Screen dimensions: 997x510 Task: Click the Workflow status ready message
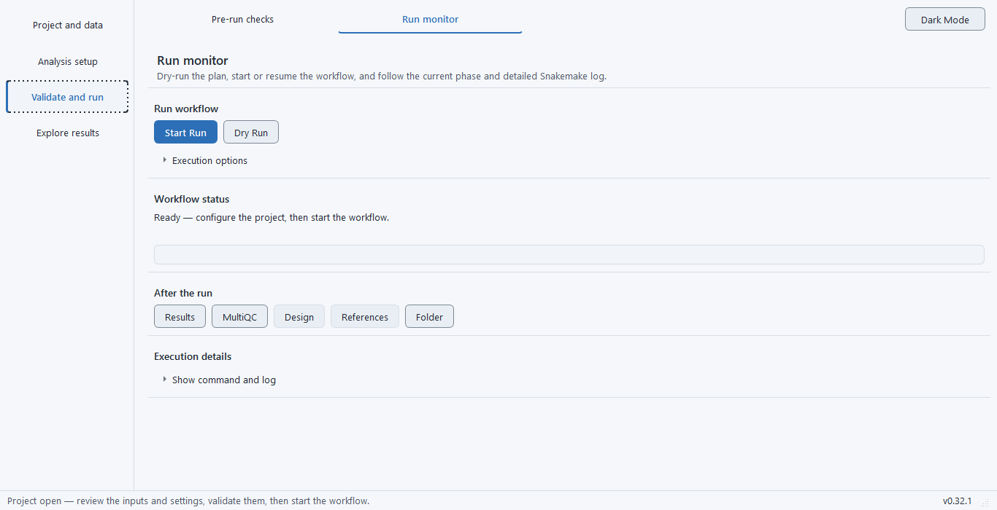[272, 218]
